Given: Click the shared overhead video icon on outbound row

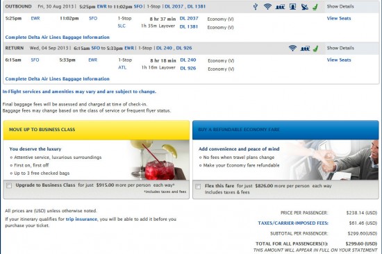Looking at the screenshot, I should tap(280, 7).
